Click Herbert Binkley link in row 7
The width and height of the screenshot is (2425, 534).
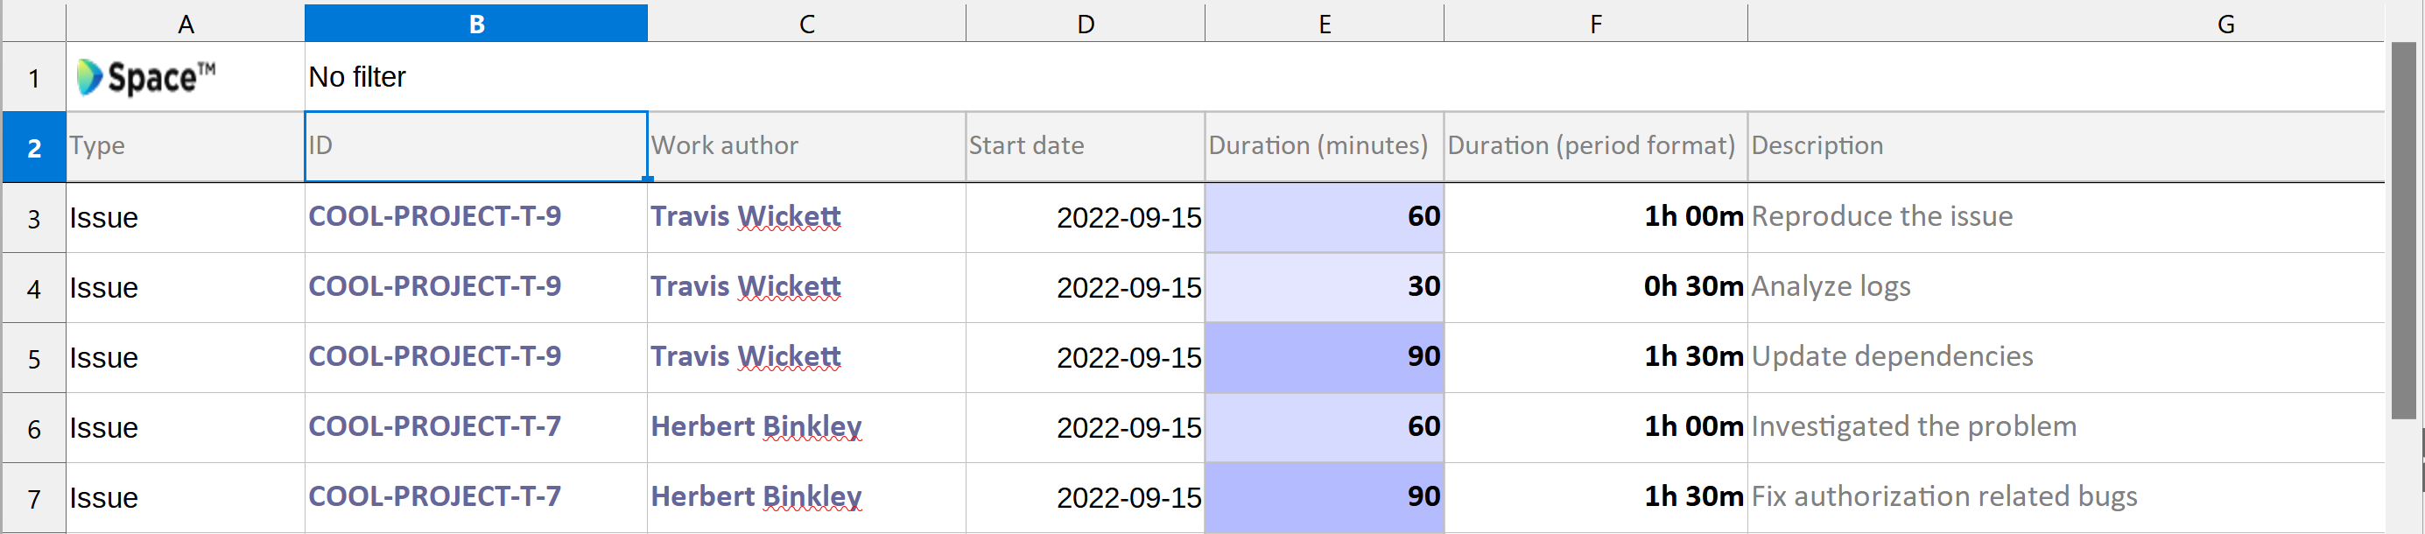point(755,496)
